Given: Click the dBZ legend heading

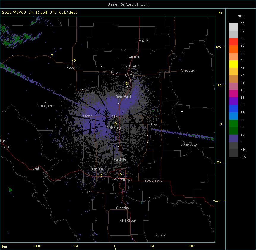Looking at the screenshot, I should pos(241,16).
